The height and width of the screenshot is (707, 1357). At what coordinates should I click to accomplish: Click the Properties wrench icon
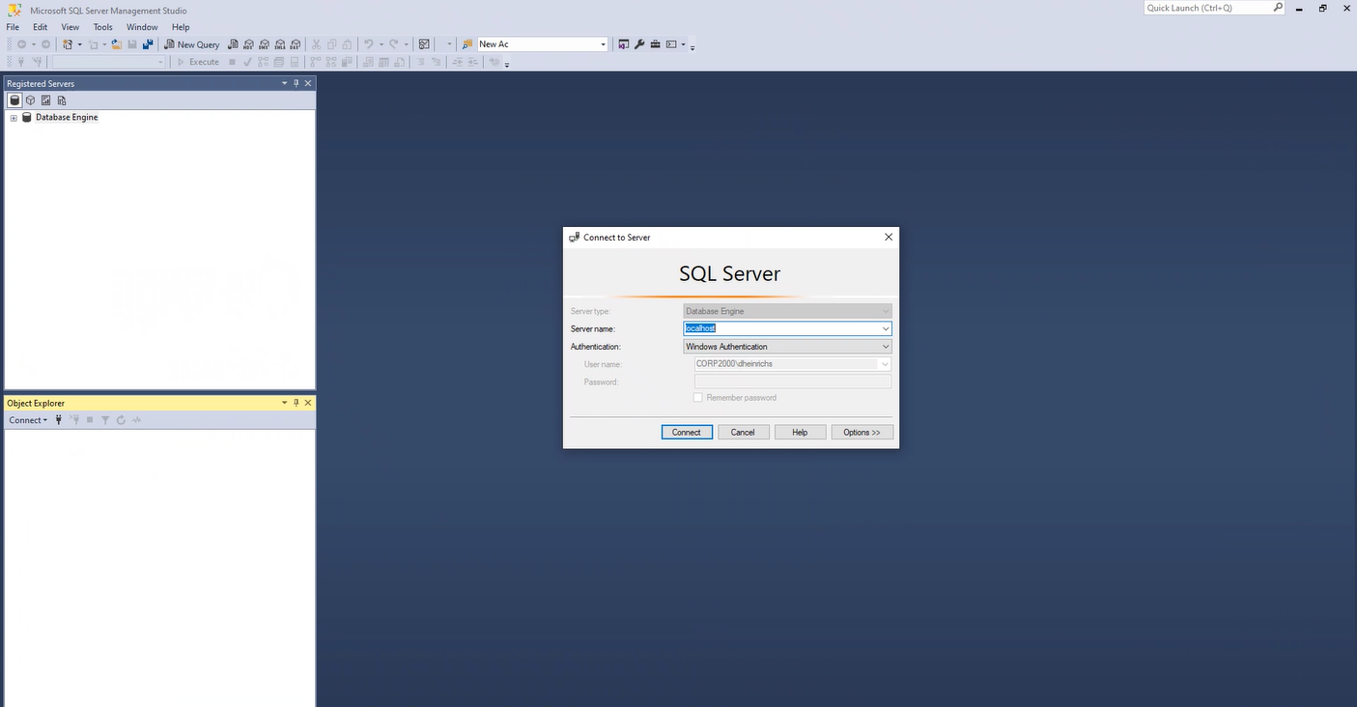pyautogui.click(x=638, y=44)
